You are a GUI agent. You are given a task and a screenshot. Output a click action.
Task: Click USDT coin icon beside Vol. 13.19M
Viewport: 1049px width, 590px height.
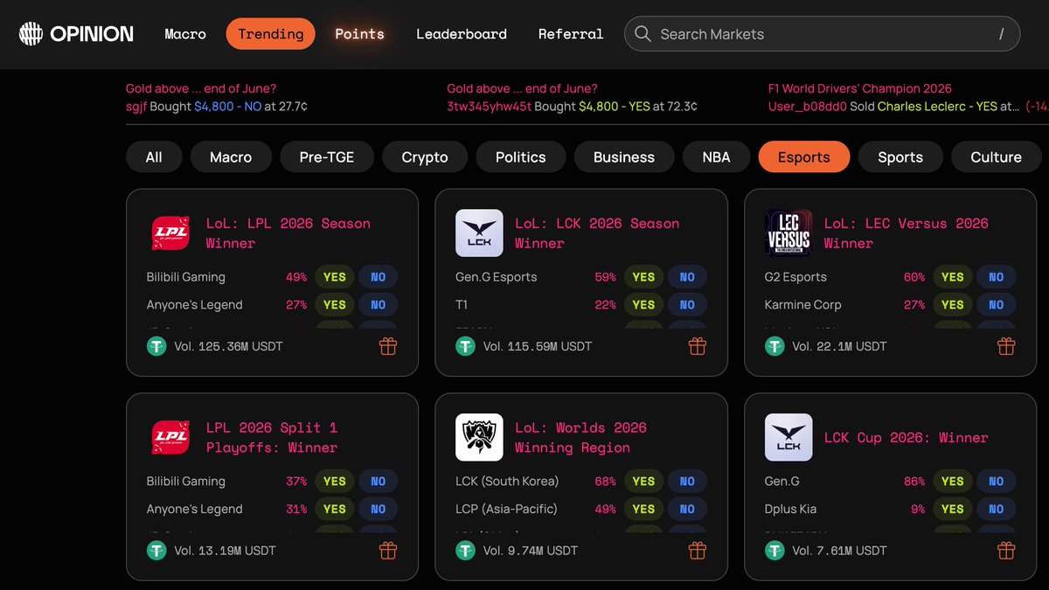pos(156,551)
